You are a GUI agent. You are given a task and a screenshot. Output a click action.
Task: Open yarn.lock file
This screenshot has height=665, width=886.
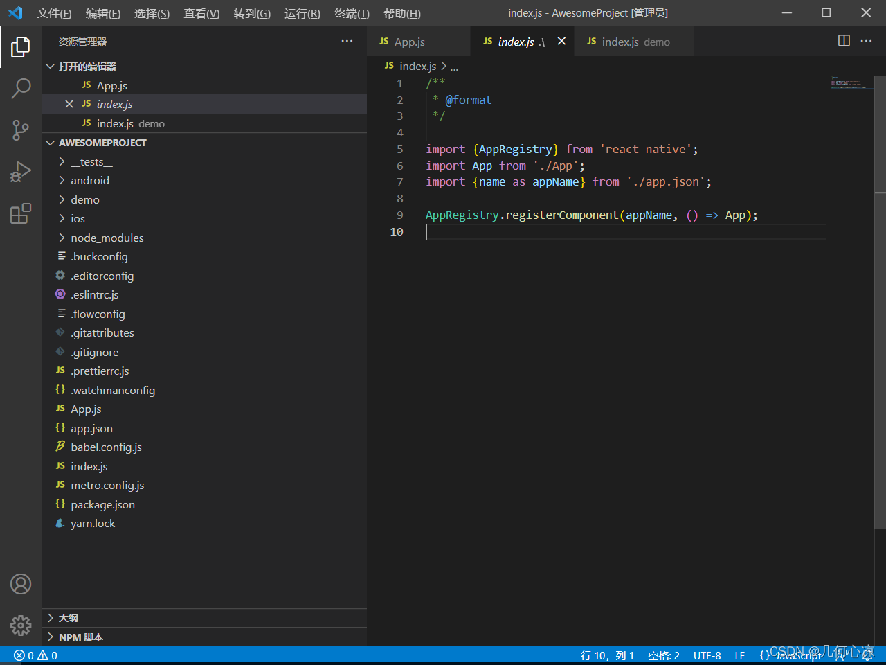[x=204, y=523]
